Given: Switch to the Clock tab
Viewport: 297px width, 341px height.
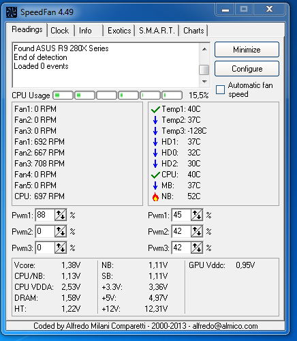Looking at the screenshot, I should click(60, 31).
